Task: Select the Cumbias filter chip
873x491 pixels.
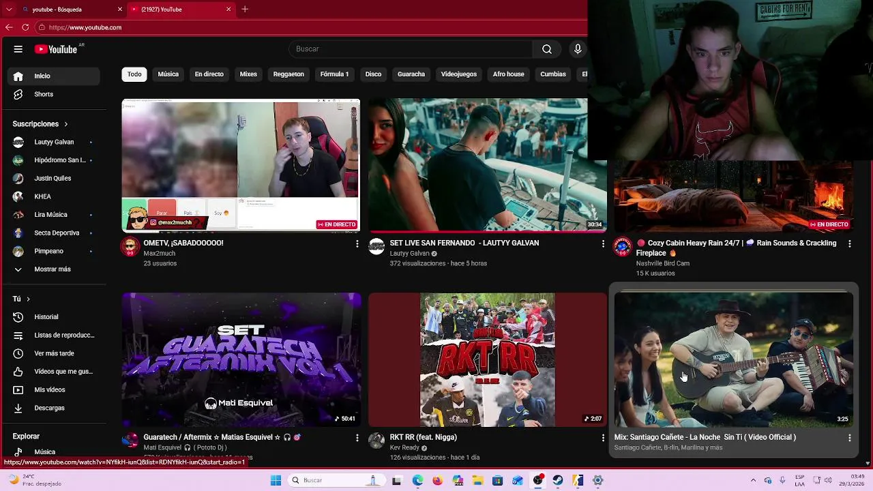Action: [553, 74]
